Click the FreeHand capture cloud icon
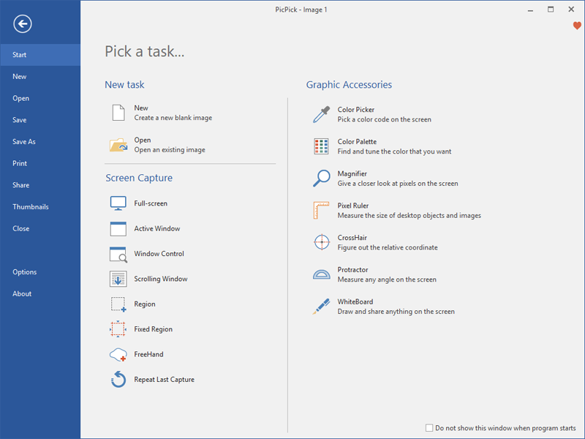585x439 pixels. (118, 355)
